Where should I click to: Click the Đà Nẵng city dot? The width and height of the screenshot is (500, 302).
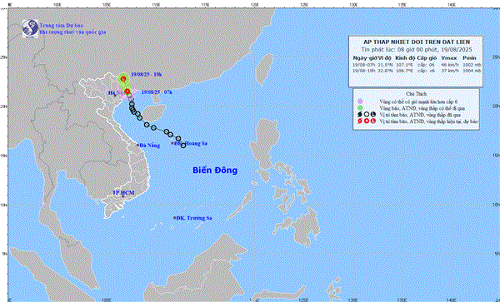tap(138, 145)
